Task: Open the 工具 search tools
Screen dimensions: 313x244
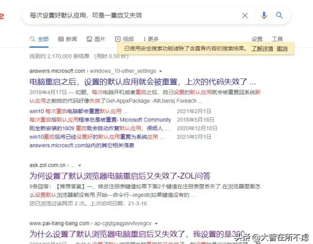Action: point(277,39)
